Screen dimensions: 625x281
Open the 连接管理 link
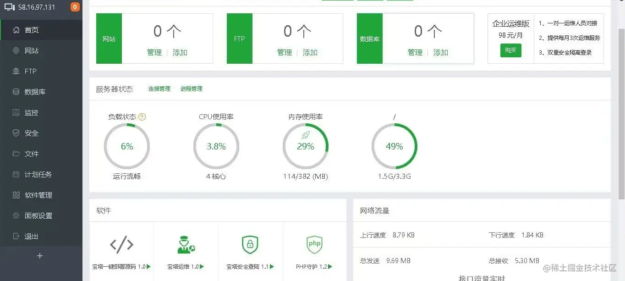pos(159,89)
